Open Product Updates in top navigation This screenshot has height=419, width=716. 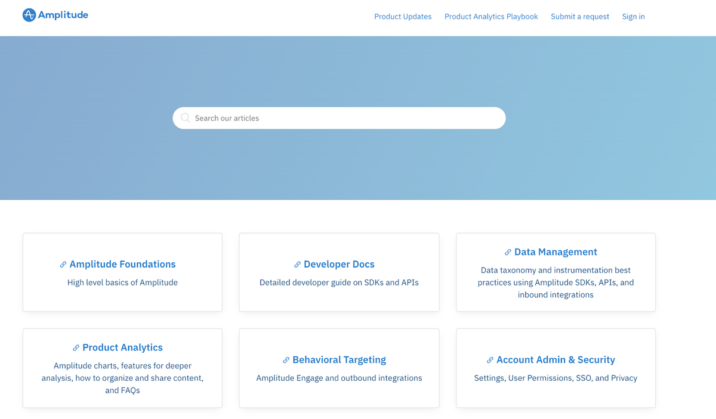coord(403,17)
